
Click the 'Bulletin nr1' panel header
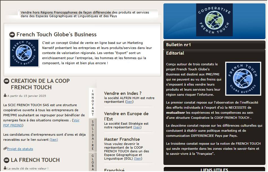coord(214,45)
